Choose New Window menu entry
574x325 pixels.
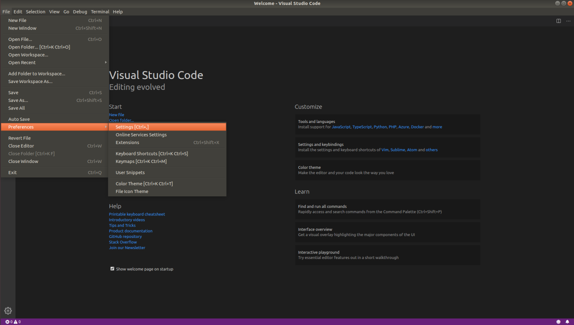[55, 28]
